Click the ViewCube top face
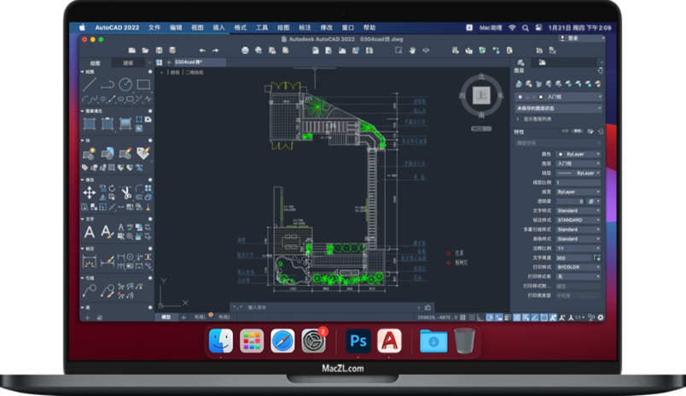The image size is (686, 396). (481, 95)
